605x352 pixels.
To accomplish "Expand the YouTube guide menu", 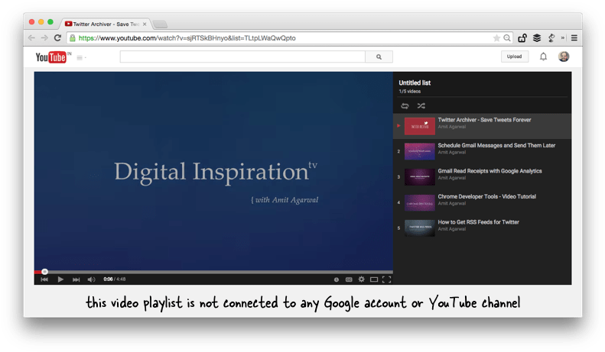I will (x=80, y=58).
